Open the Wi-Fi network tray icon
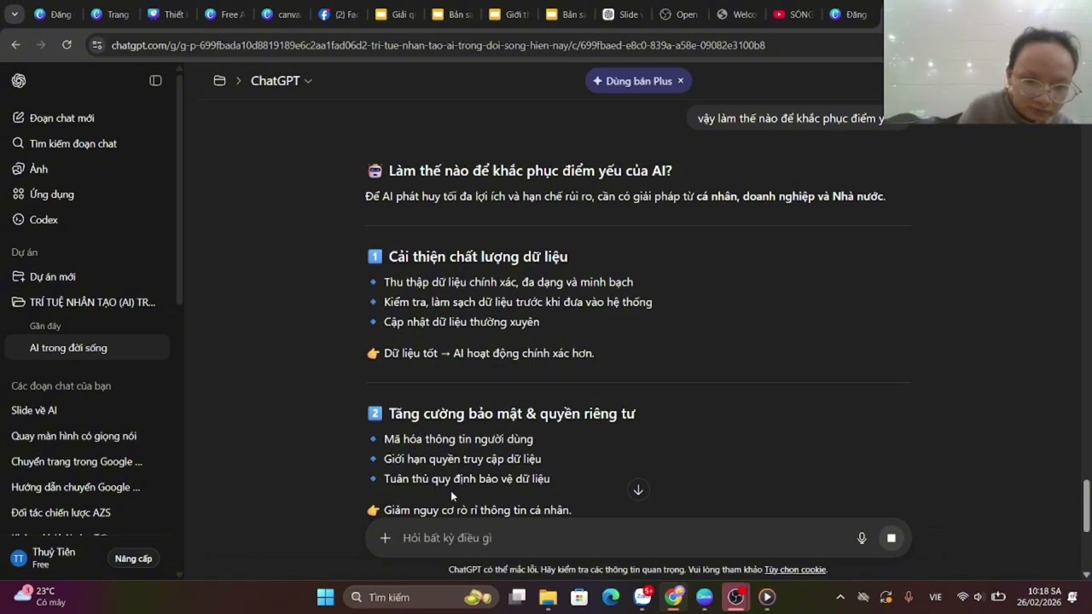Image resolution: width=1092 pixels, height=614 pixels. (962, 597)
